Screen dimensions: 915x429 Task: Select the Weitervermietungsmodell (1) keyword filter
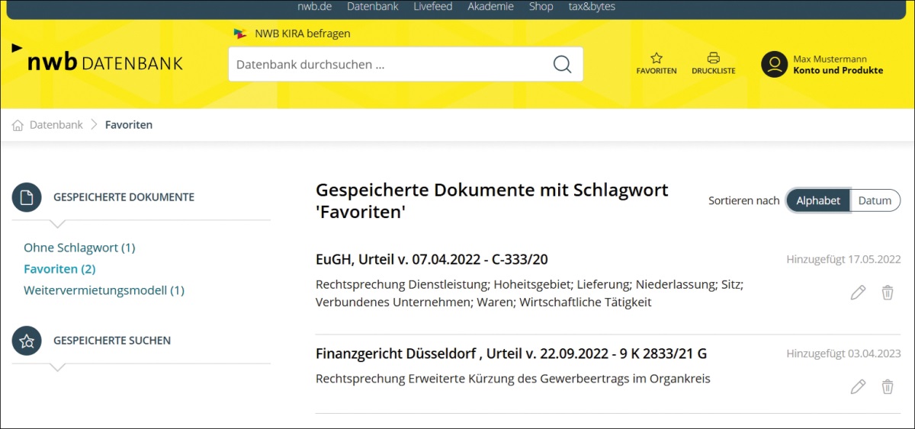tap(104, 290)
